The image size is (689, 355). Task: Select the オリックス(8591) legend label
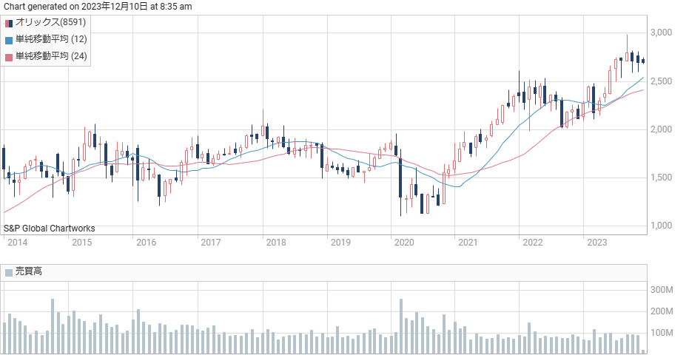(50, 22)
